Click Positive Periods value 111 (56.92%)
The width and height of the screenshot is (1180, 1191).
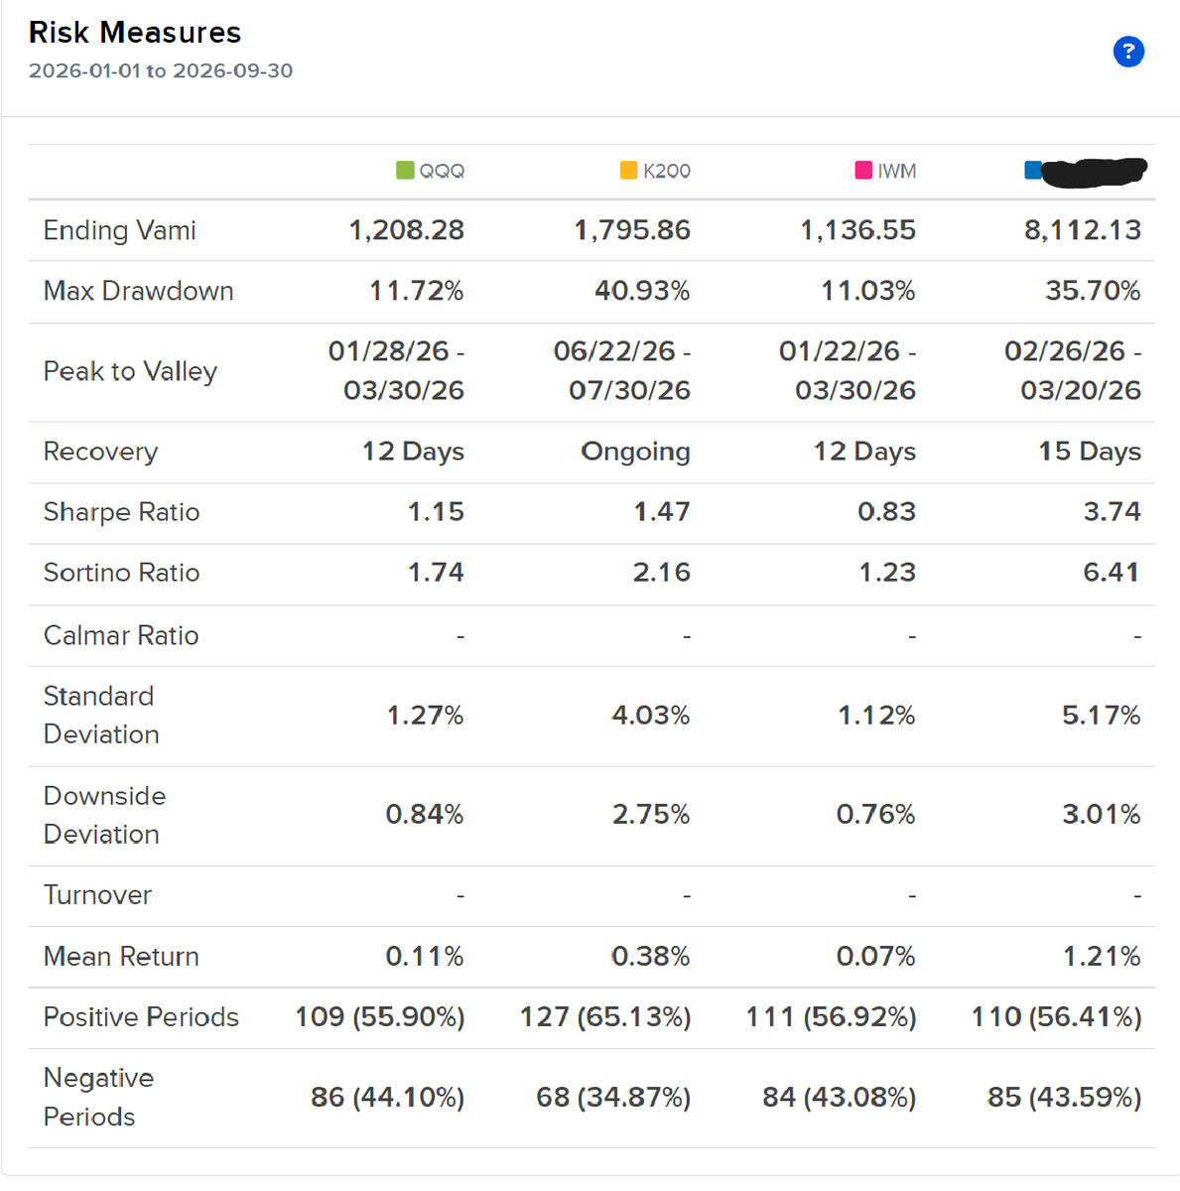[x=832, y=1017]
